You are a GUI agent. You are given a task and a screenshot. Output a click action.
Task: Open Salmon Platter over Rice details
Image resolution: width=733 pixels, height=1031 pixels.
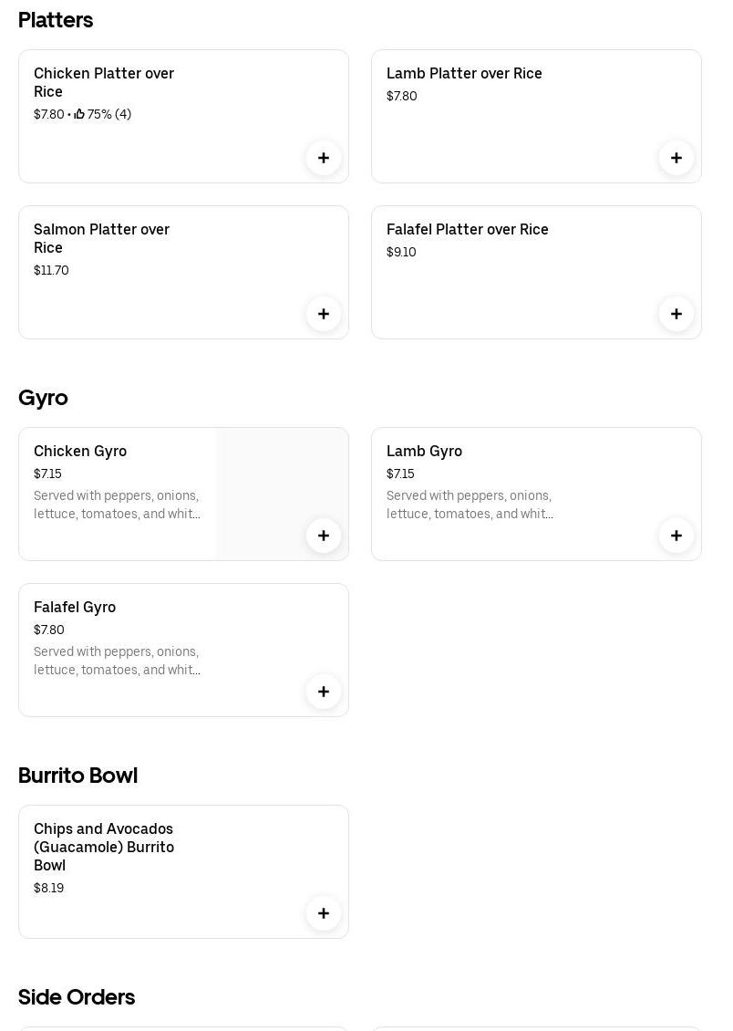pos(101,238)
